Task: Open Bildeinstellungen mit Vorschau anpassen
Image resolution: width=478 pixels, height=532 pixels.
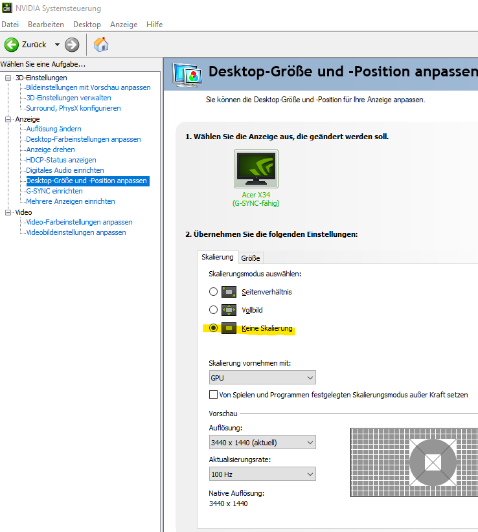Action: [88, 87]
